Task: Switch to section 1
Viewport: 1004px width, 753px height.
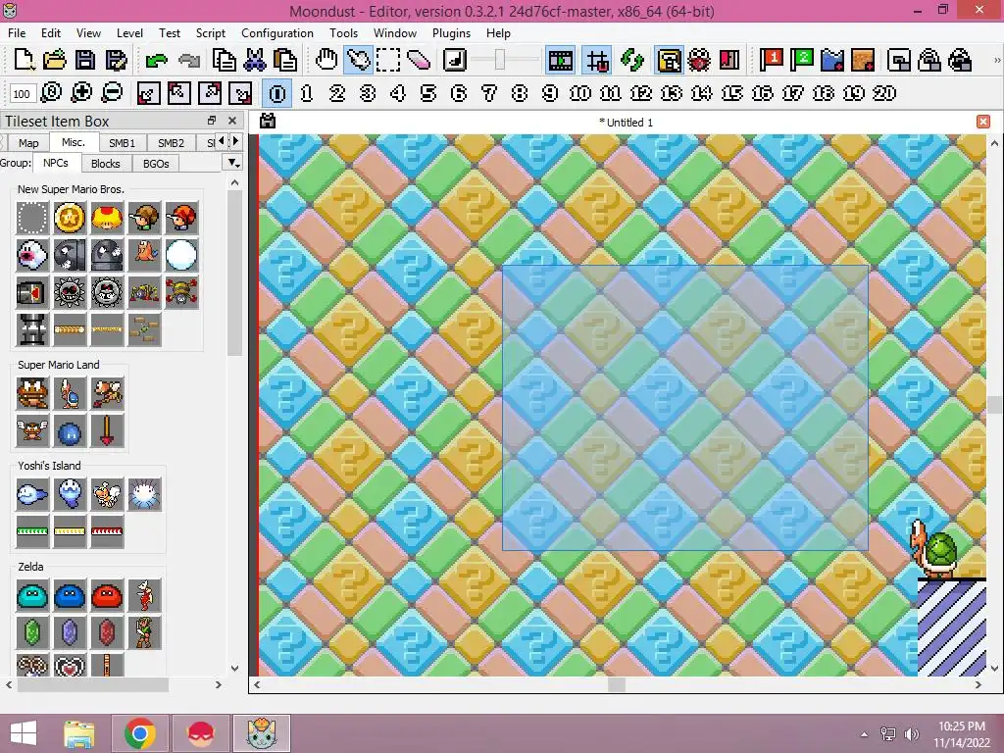Action: tap(307, 93)
